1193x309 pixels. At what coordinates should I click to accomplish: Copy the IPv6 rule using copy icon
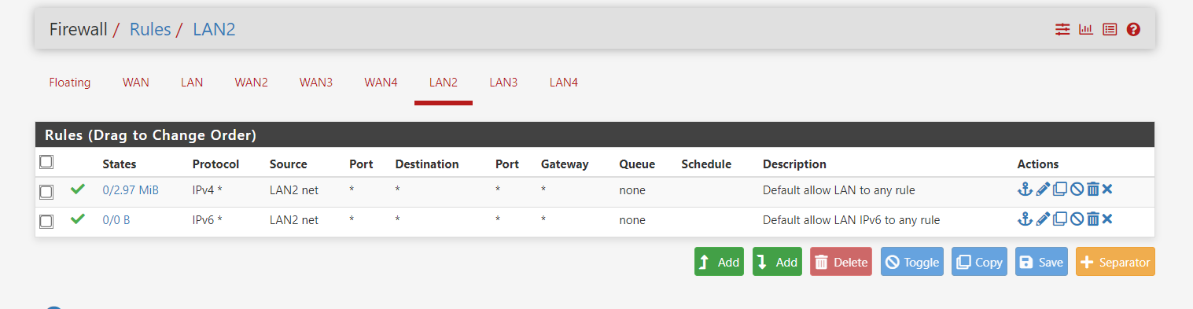1060,219
